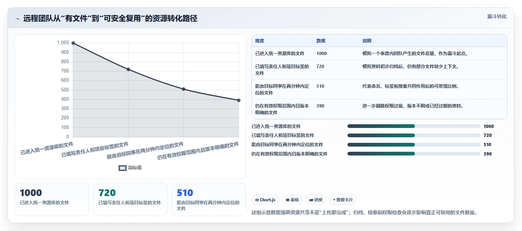Click progress list label 已填写责任人和项目标签的文件

(283, 135)
